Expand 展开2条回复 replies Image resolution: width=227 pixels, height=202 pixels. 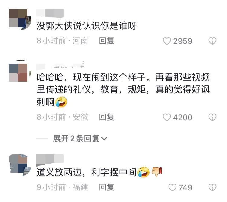[x=80, y=138]
